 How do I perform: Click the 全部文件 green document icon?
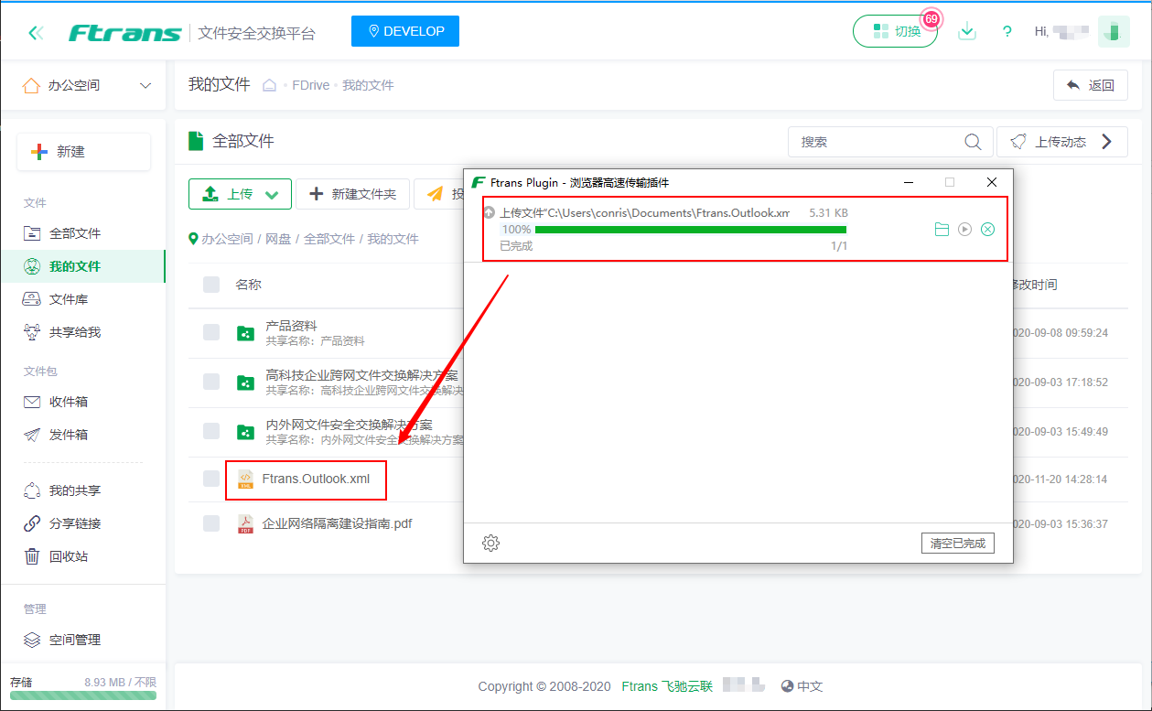point(195,141)
